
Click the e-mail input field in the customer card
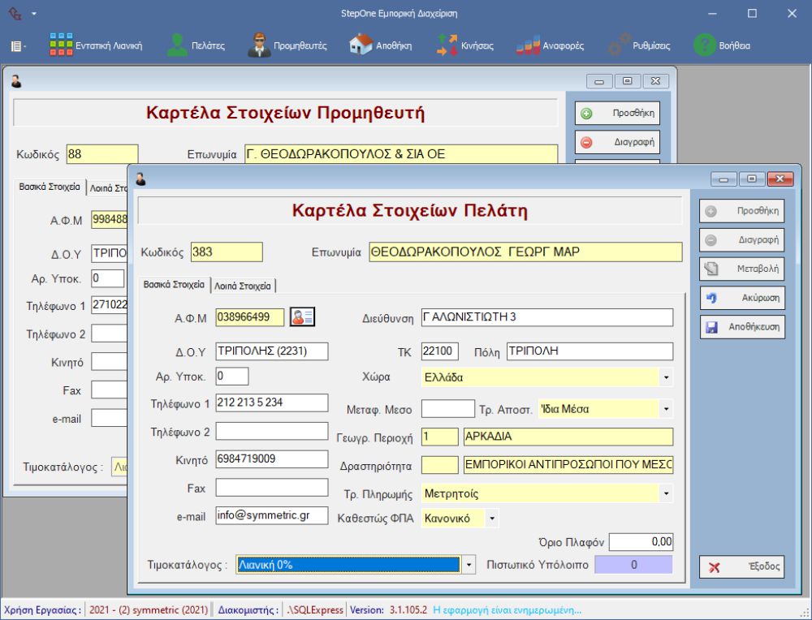click(x=270, y=516)
